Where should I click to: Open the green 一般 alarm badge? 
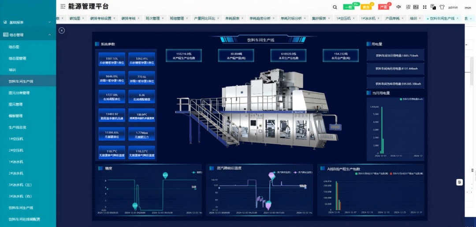[x=349, y=7]
